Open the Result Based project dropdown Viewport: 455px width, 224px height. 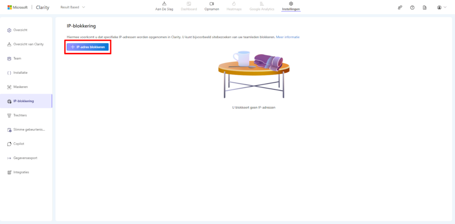(x=72, y=7)
